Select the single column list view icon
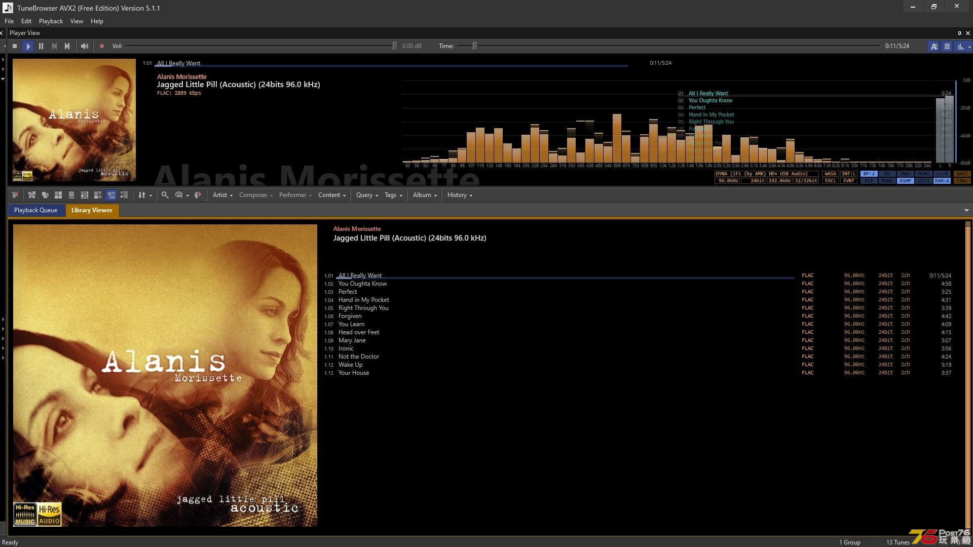 tap(71, 195)
